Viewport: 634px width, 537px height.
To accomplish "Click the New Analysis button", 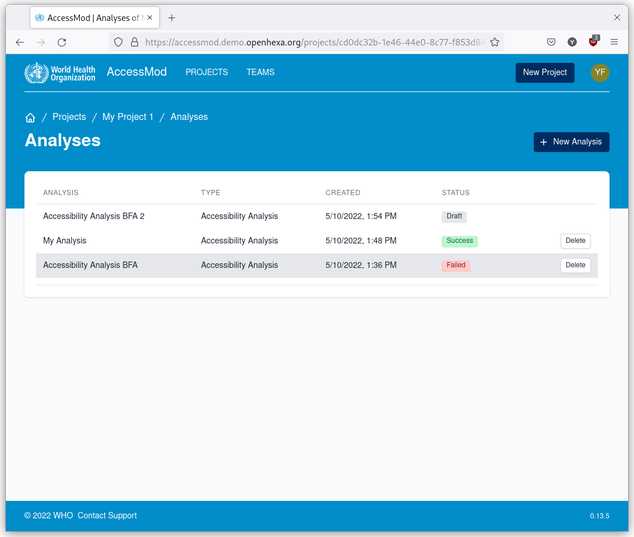I will click(571, 142).
